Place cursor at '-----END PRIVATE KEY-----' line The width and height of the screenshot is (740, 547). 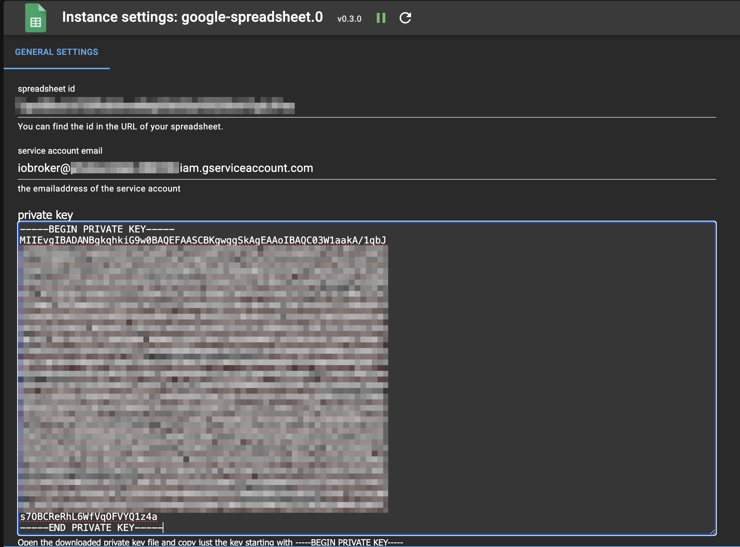click(91, 528)
